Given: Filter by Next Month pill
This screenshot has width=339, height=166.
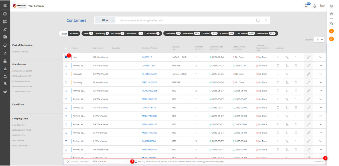Looking at the screenshot, I should pyautogui.click(x=266, y=33).
